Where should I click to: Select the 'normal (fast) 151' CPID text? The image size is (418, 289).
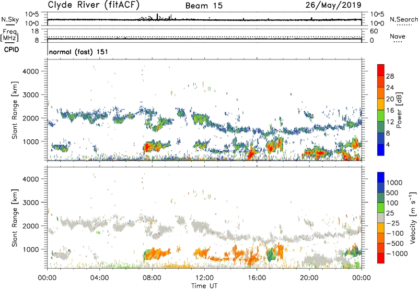tap(79, 52)
